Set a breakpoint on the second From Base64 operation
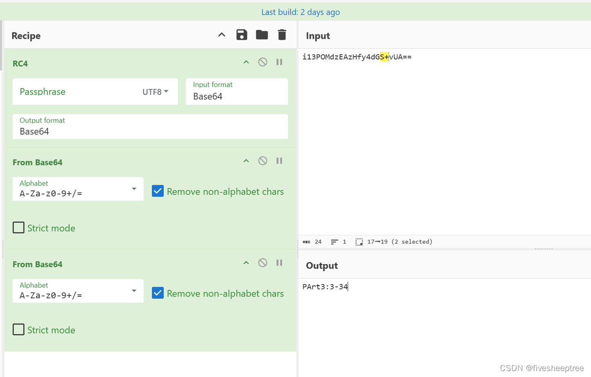The height and width of the screenshot is (377, 591). [279, 262]
